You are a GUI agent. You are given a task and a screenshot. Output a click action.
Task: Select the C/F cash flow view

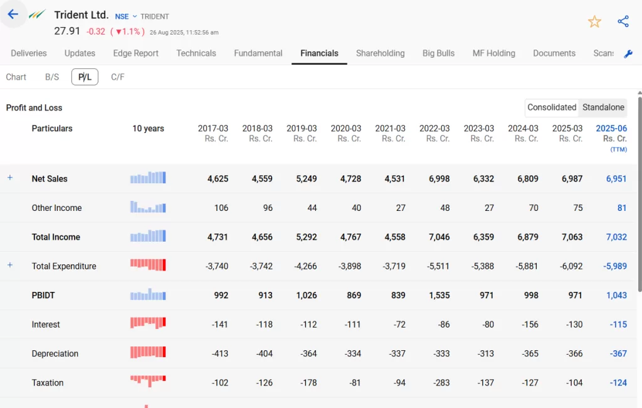117,77
